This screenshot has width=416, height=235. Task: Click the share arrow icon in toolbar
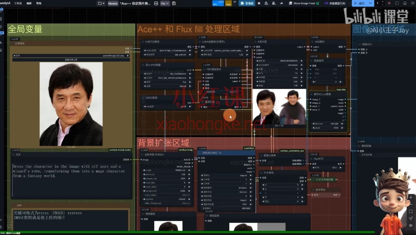coord(280,3)
